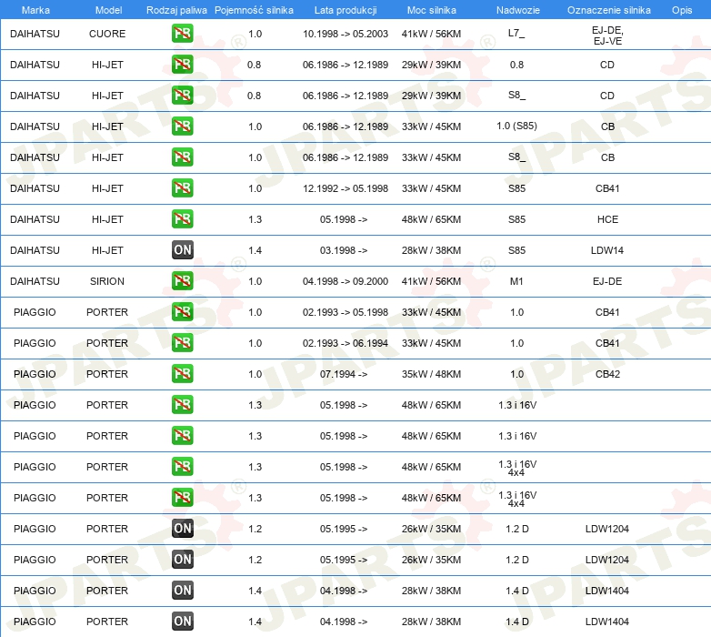
Task: Click the PB icon in the HI-JET HCE engine row
Action: 183,219
